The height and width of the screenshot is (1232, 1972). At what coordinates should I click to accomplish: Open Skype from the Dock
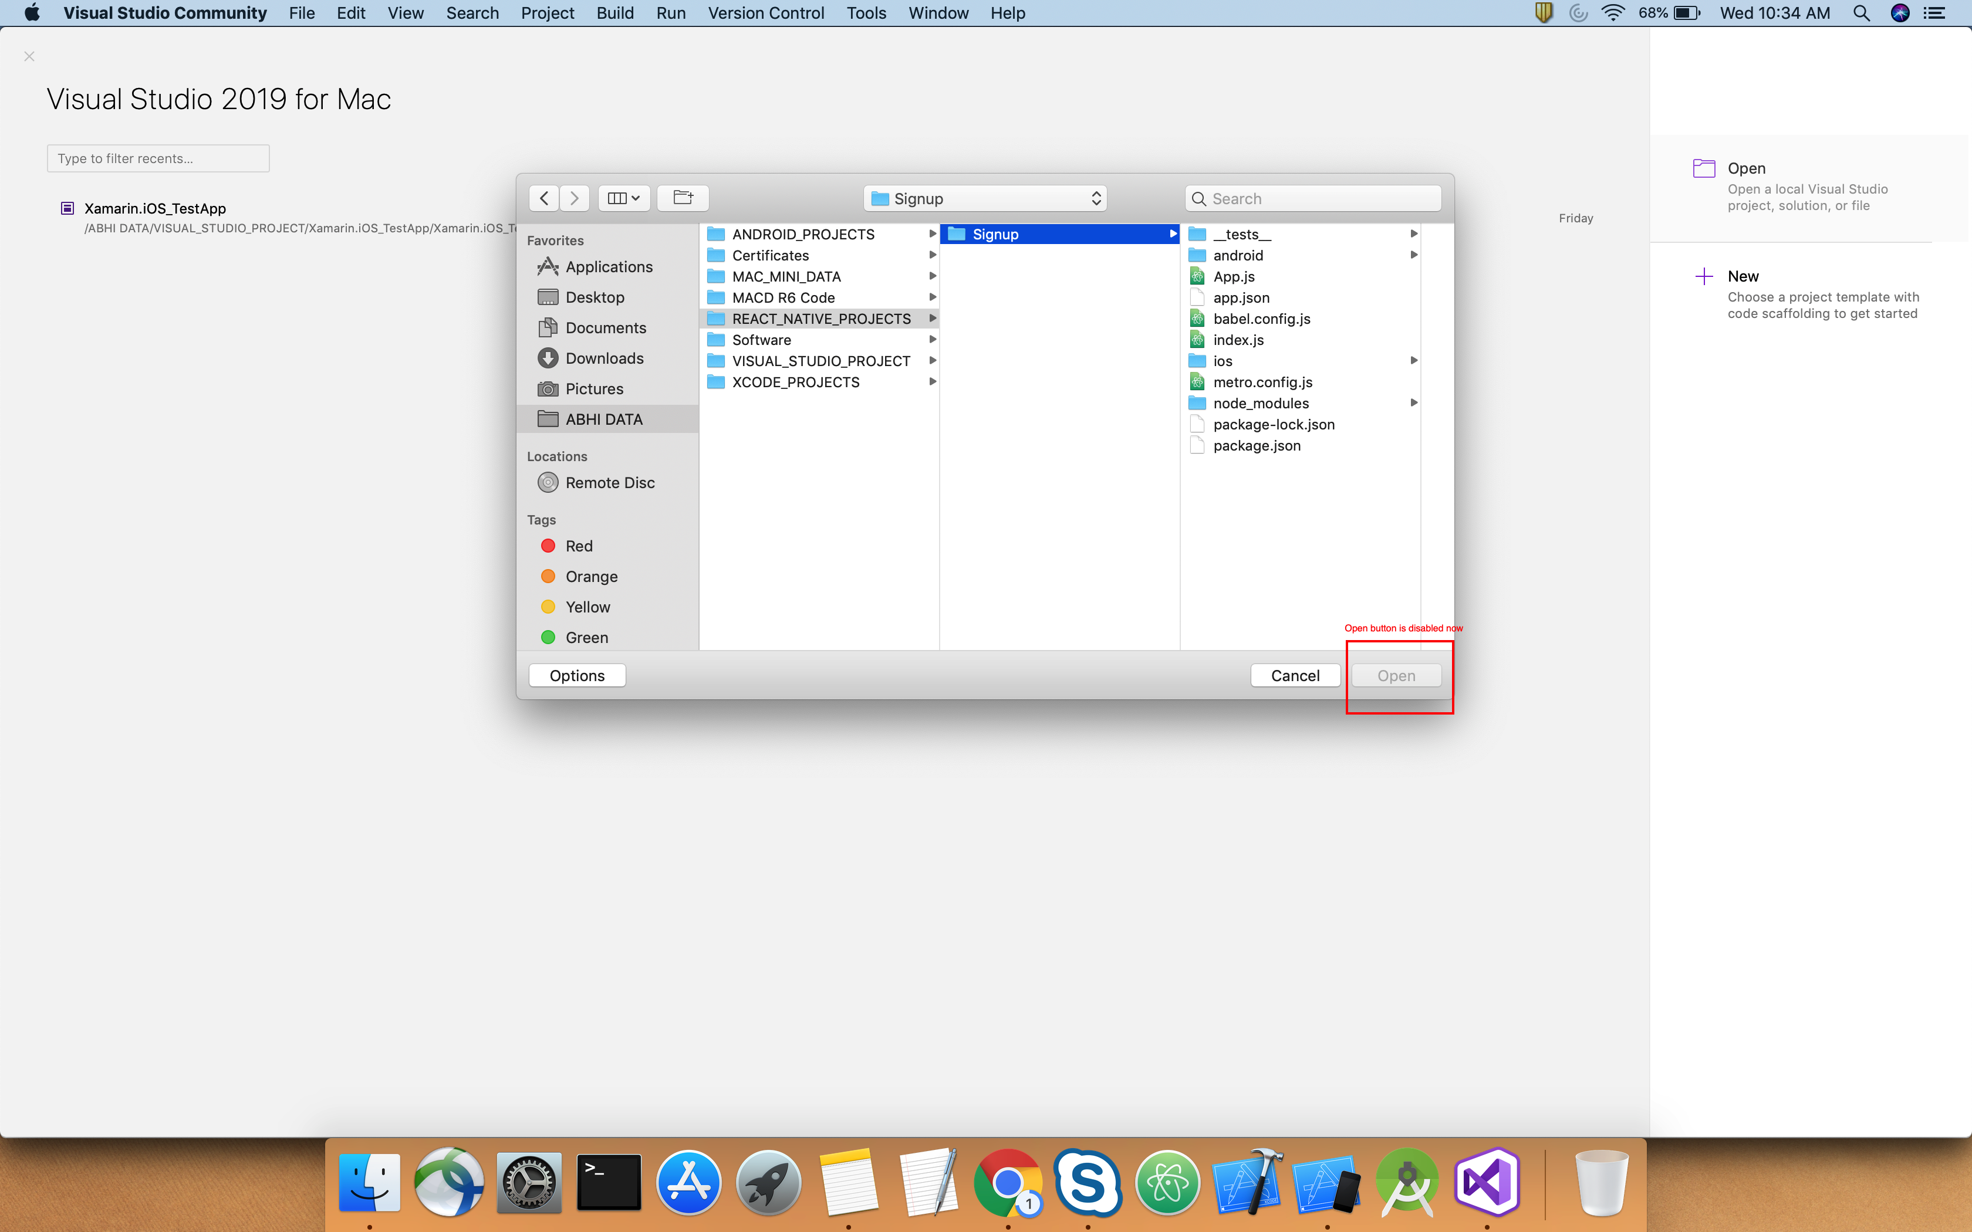pos(1088,1182)
